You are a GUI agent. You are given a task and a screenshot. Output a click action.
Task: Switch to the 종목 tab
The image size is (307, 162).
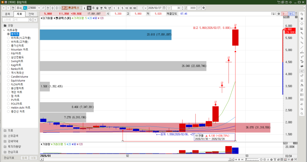[7, 14]
